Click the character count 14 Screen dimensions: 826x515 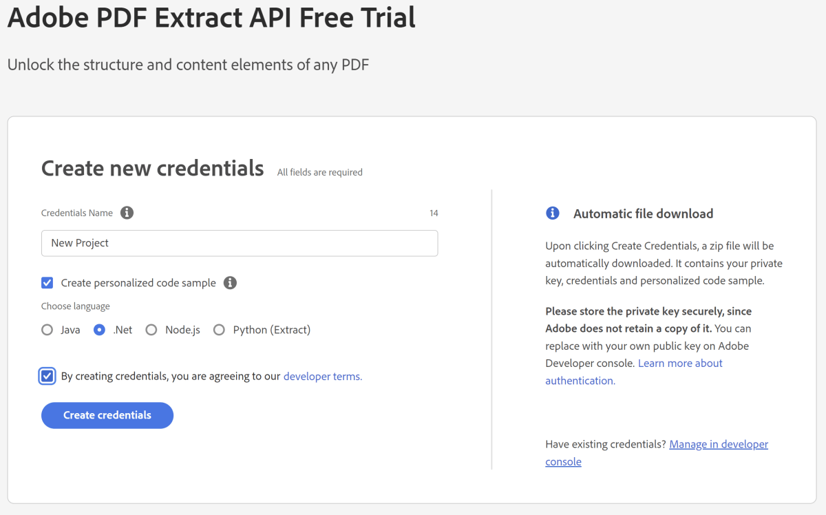(434, 213)
